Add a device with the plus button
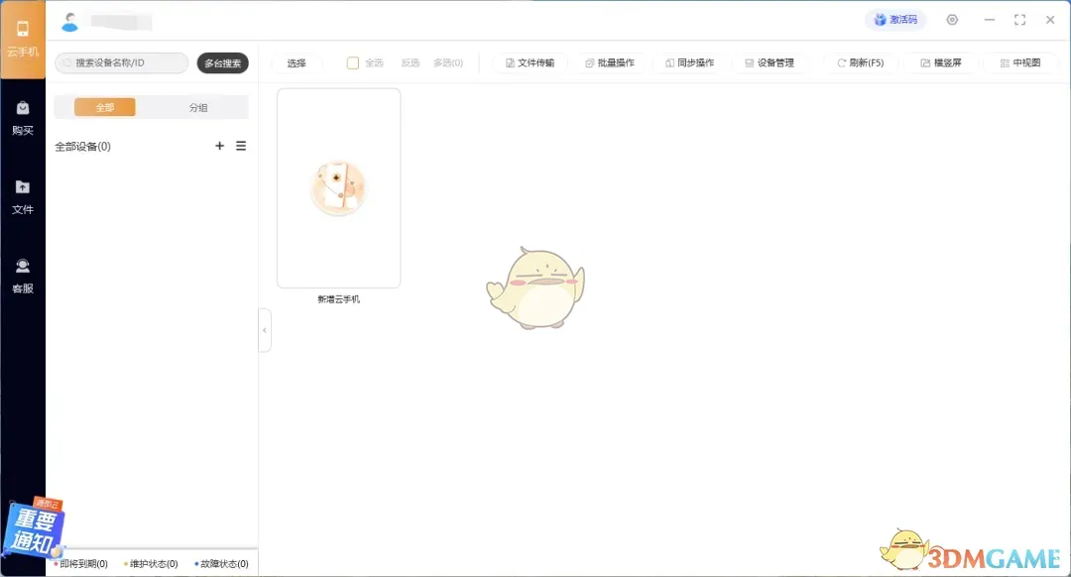Image resolution: width=1071 pixels, height=577 pixels. (x=219, y=146)
